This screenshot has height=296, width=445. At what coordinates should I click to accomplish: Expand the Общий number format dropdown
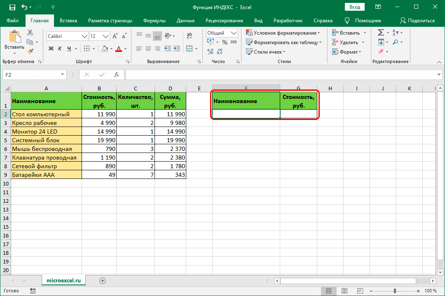point(234,33)
